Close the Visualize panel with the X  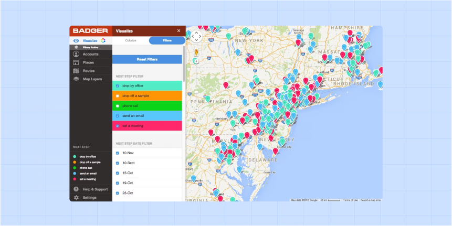coord(178,31)
